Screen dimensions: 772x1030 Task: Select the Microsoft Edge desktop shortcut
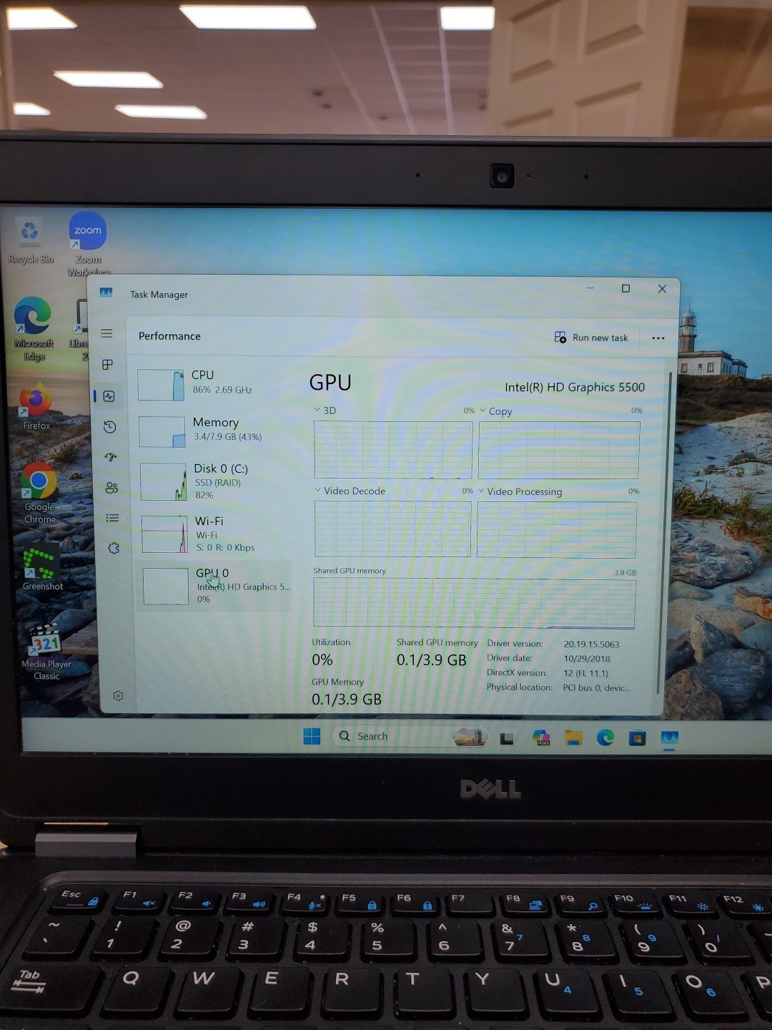[x=34, y=330]
